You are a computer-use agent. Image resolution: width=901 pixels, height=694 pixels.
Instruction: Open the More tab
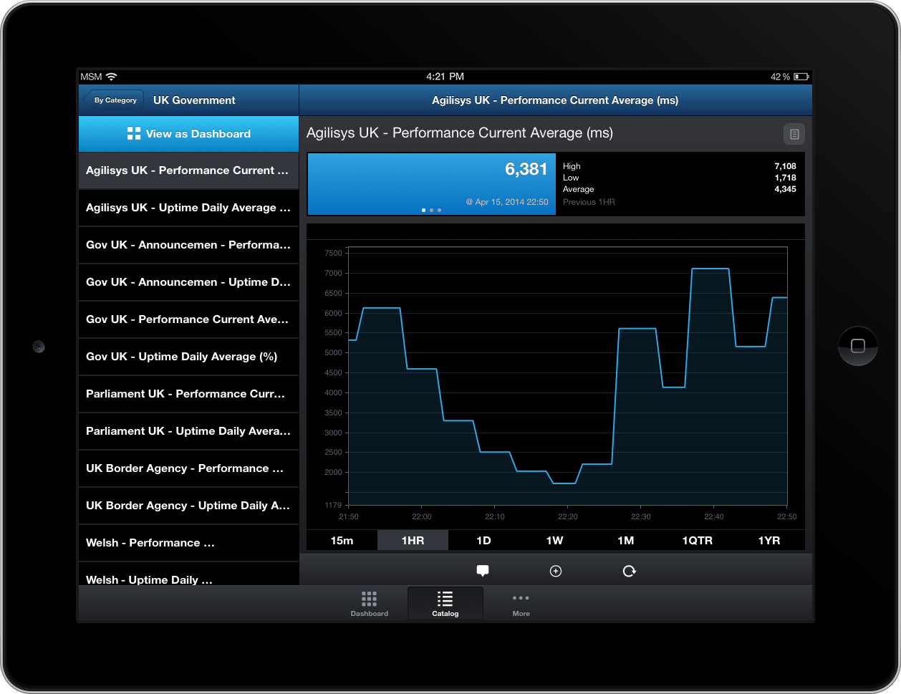pyautogui.click(x=521, y=604)
